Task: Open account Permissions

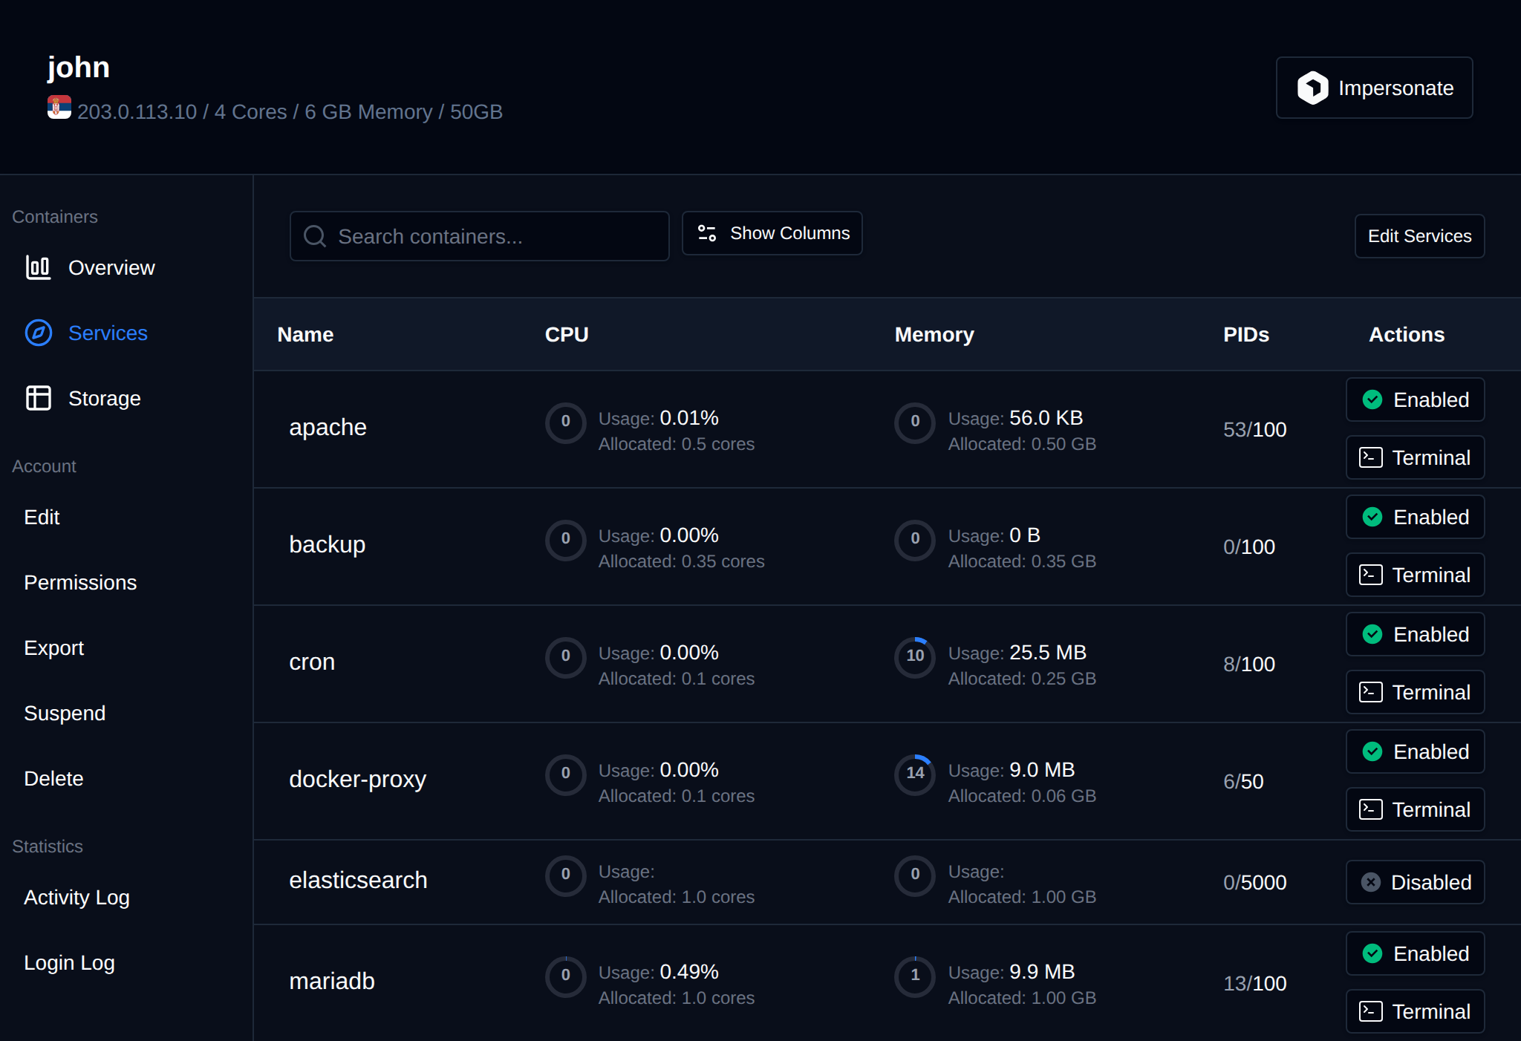Action: coord(80,582)
